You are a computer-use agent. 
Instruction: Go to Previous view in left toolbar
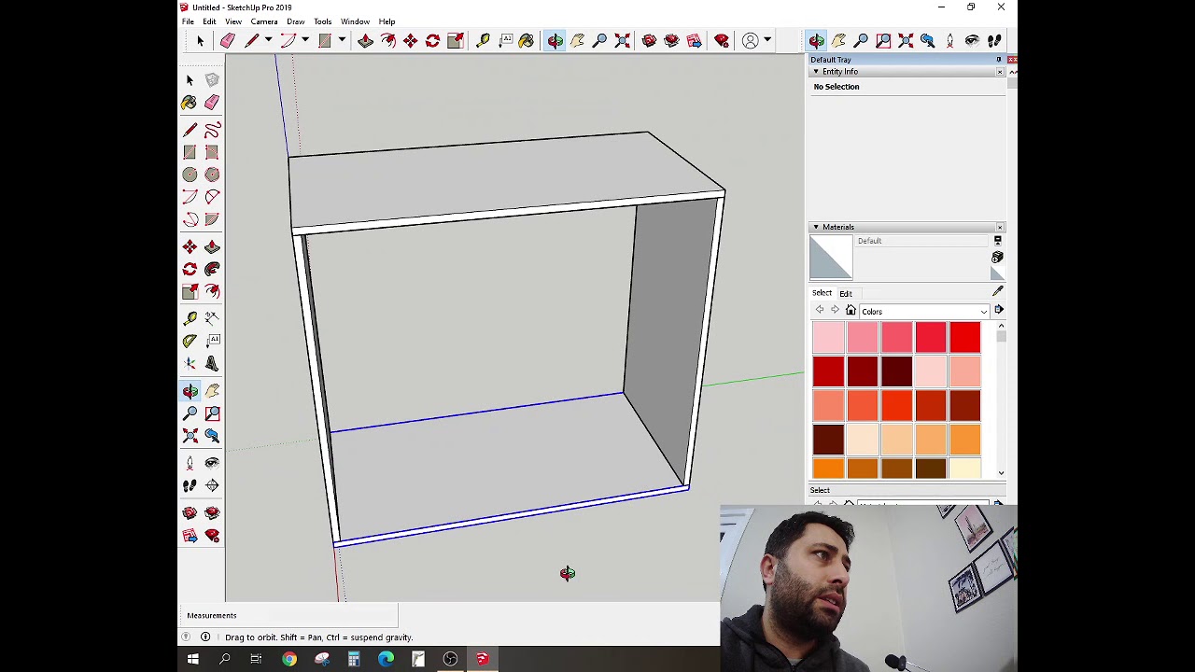212,436
